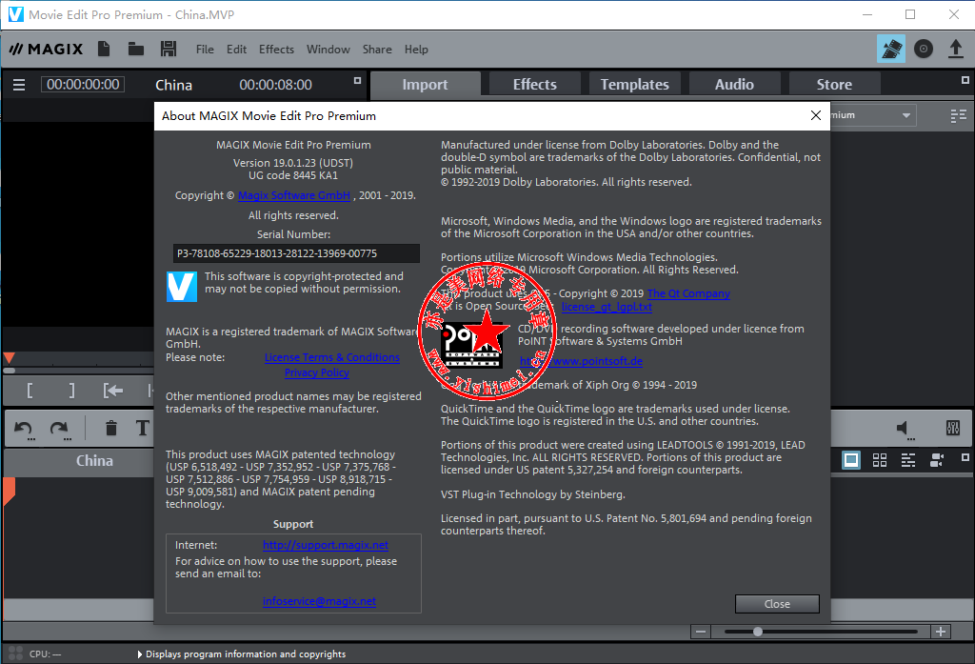
Task: Maximize the arranger with the small square
Action: point(965,457)
